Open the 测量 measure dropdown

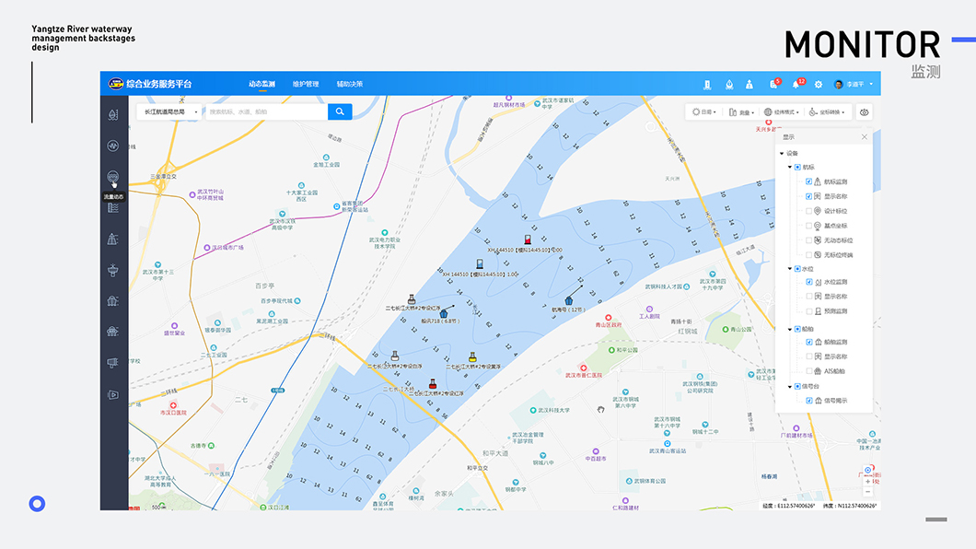point(741,112)
